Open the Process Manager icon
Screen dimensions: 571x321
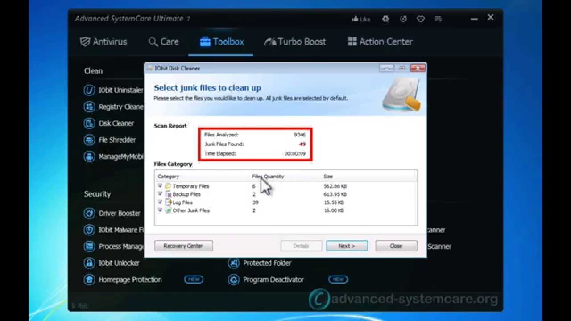[x=90, y=247]
